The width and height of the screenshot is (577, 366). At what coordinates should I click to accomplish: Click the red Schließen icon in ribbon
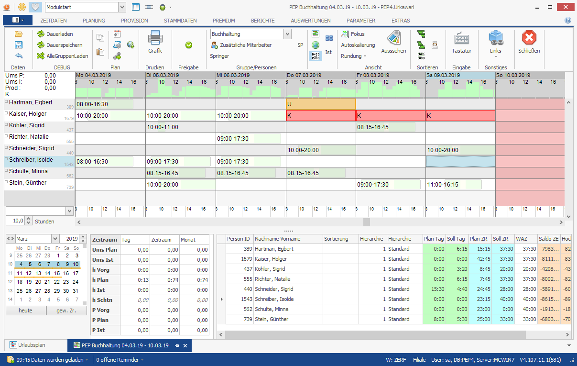point(529,38)
